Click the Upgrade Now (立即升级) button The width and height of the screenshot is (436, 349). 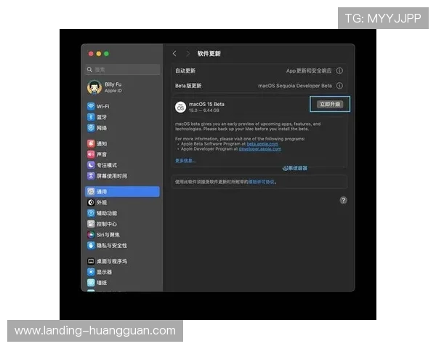330,105
